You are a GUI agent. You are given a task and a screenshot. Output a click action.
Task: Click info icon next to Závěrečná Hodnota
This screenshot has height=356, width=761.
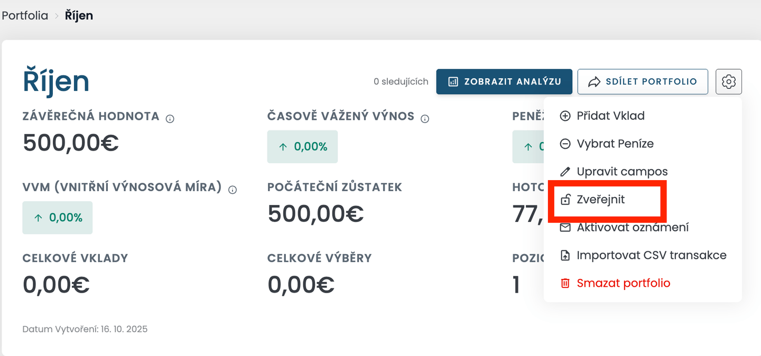coord(170,119)
